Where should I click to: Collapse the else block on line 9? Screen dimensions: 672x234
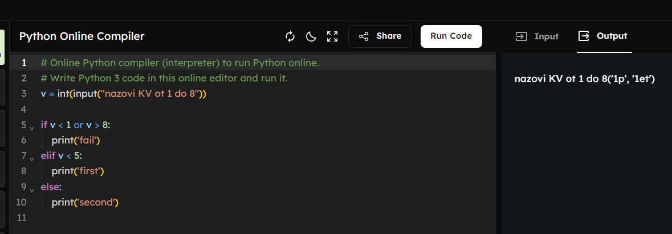(32, 188)
